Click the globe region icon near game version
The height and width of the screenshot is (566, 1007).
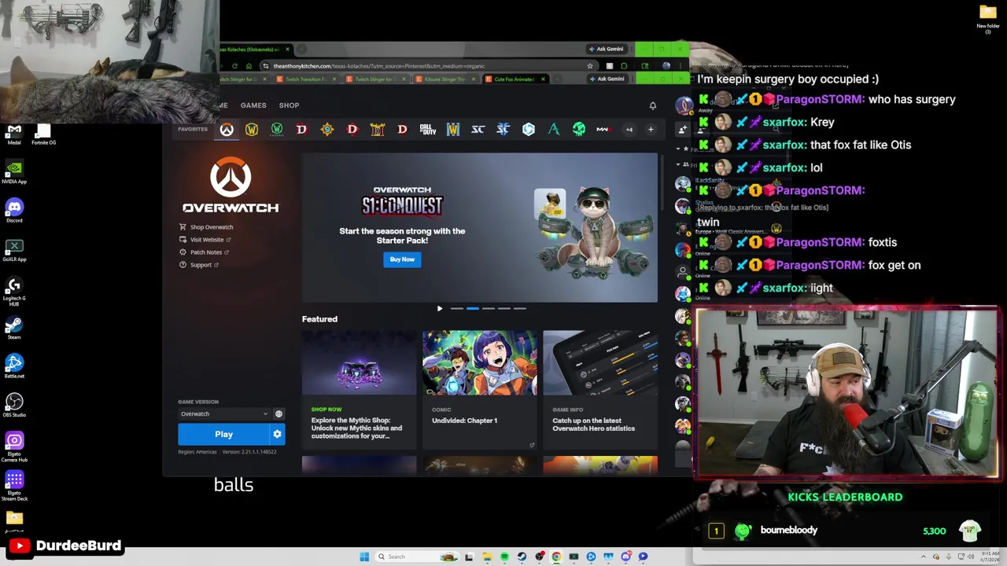(278, 413)
